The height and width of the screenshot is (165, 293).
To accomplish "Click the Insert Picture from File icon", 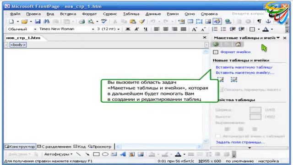I will coord(208,22).
